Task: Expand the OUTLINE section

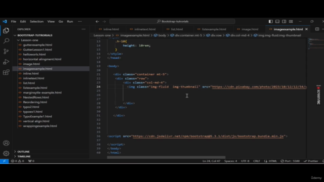Action: (23, 152)
